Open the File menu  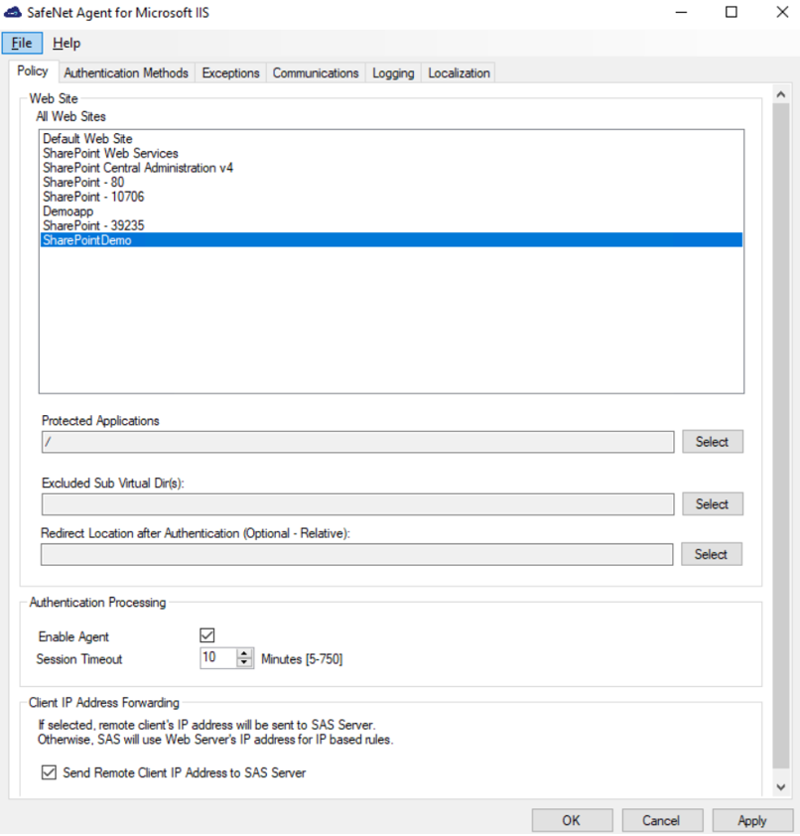22,44
